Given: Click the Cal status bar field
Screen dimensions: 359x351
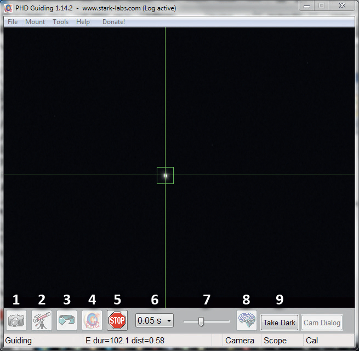Looking at the screenshot, I should (312, 341).
